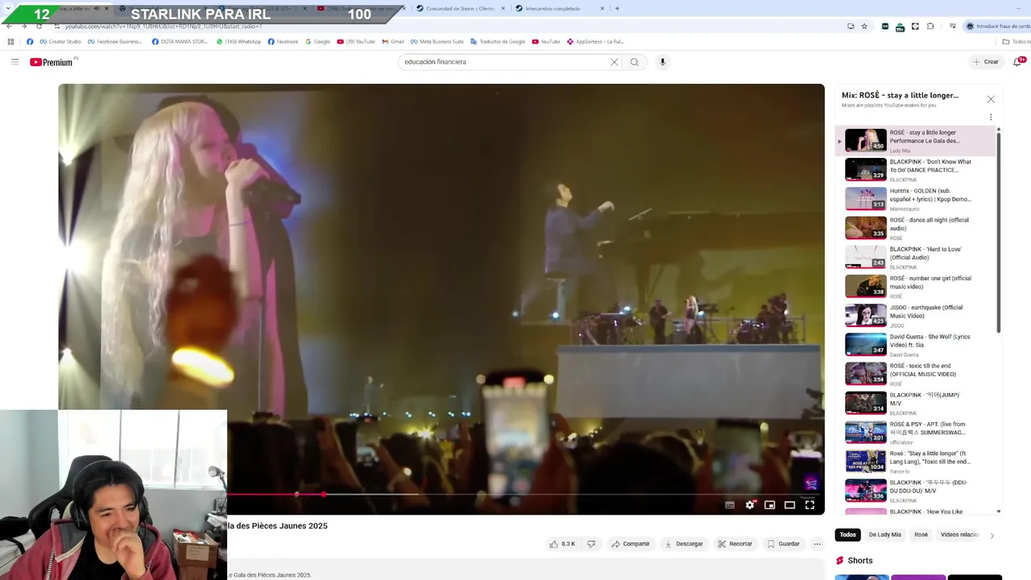This screenshot has width=1031, height=580.
Task: Bookmark this page with the star icon
Action: pyautogui.click(x=864, y=26)
